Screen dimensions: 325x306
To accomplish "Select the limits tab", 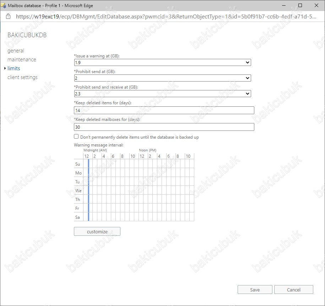I will (14, 68).
